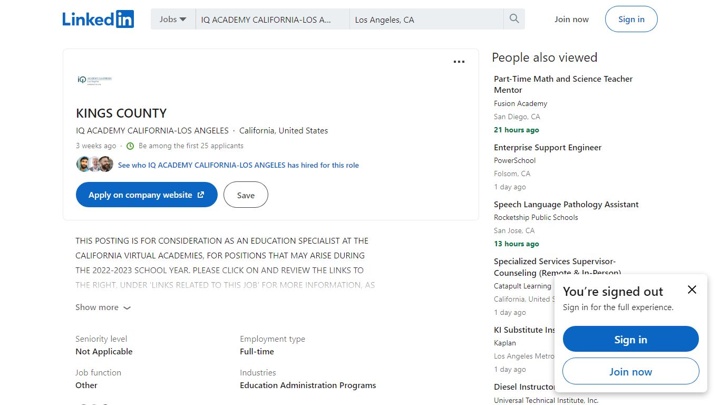Open Enterprise Support Engineer job
The height and width of the screenshot is (405, 720).
point(548,148)
